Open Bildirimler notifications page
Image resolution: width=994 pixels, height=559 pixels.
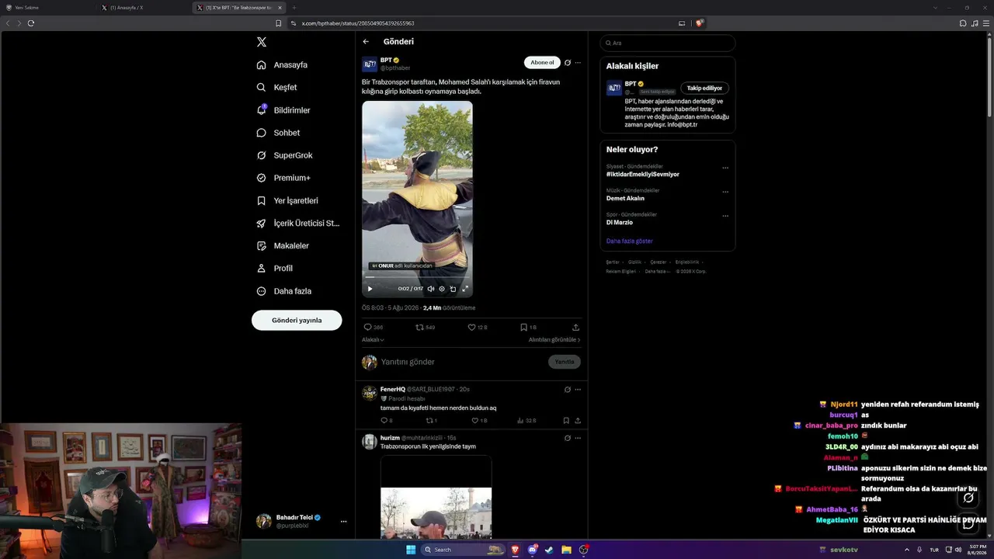click(283, 110)
